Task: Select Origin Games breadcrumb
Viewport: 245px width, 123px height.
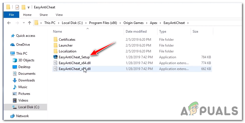Action: (x=134, y=23)
